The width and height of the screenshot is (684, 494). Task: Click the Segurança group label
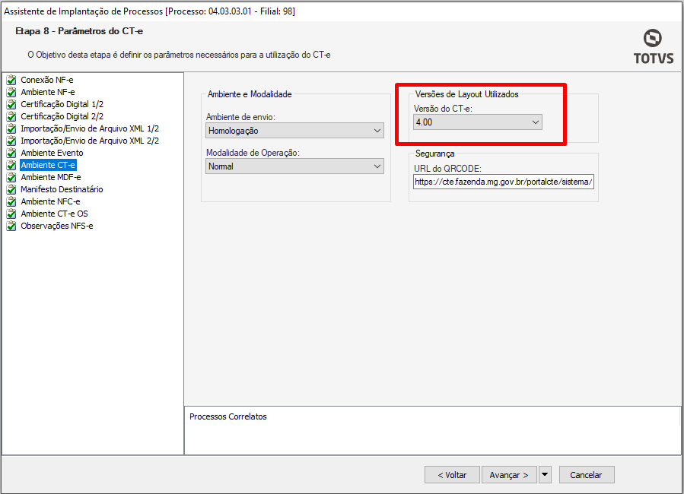tap(435, 154)
